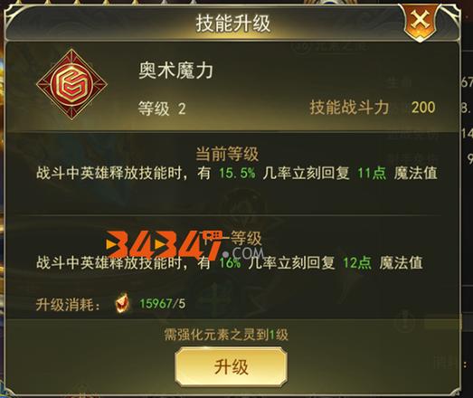473x398 pixels.
Task: Click the 当前等级 section heading
Action: (227, 154)
